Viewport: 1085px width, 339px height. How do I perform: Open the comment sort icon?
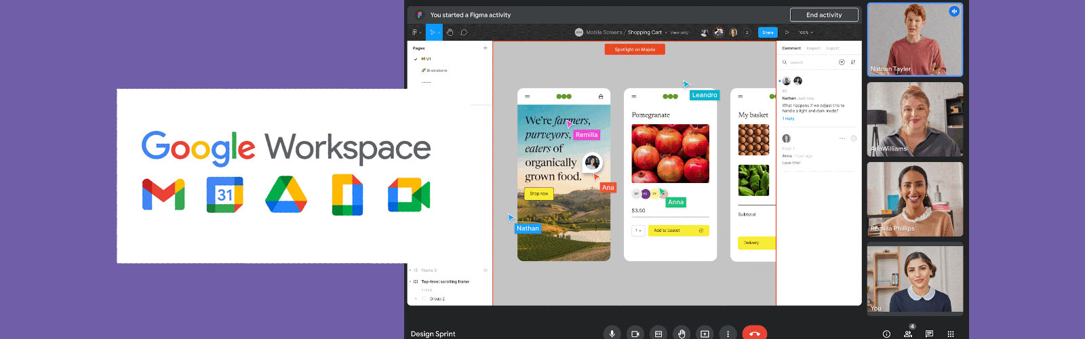pos(853,62)
